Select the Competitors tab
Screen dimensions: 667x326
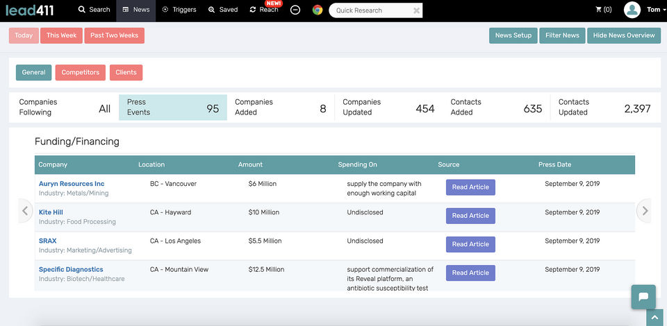pos(81,72)
